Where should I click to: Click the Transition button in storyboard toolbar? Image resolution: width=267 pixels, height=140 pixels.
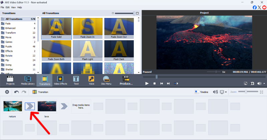[40, 92]
